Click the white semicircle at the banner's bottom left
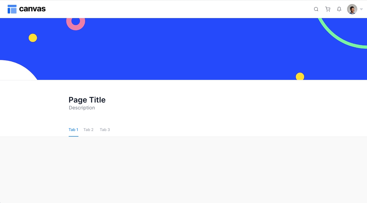The image size is (367, 203). tap(15, 71)
